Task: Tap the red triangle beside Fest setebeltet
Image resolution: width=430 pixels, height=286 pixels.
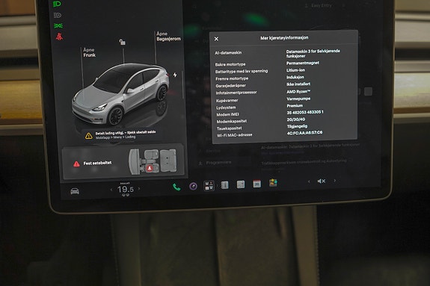Action: [76, 164]
